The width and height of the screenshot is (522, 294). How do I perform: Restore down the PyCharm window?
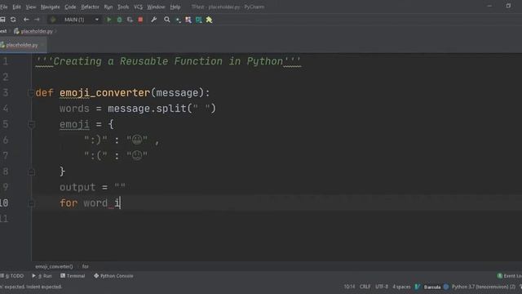(x=508, y=6)
